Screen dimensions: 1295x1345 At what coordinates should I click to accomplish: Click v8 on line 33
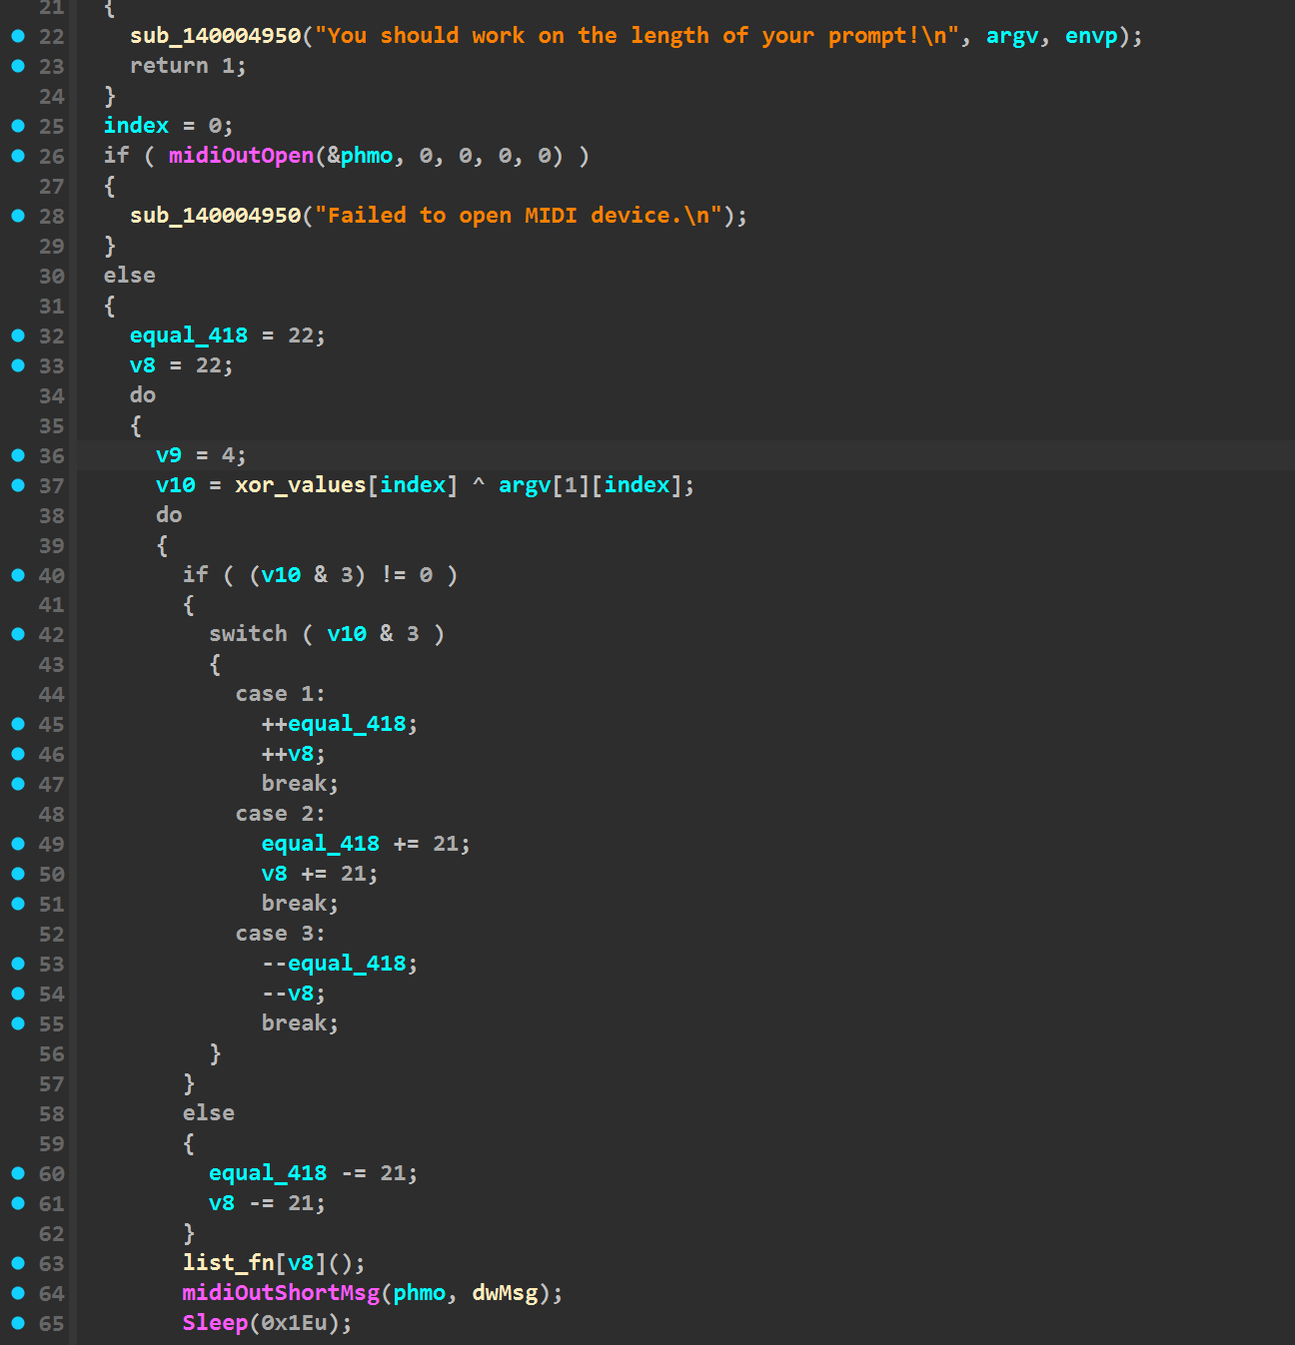point(143,365)
